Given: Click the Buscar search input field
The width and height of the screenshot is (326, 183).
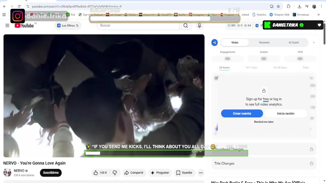Looking at the screenshot, I should point(138,25).
